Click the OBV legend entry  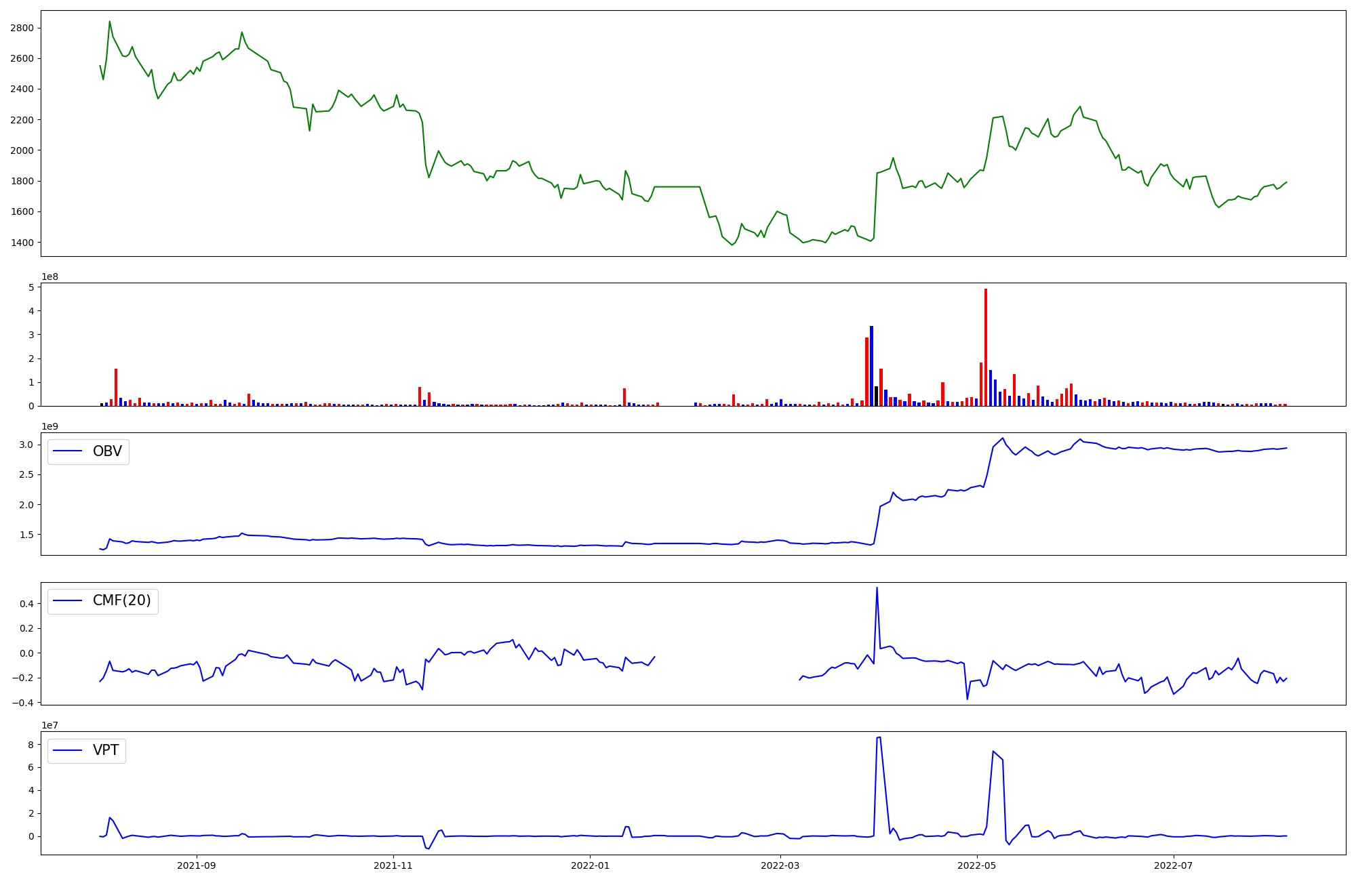pos(106,451)
